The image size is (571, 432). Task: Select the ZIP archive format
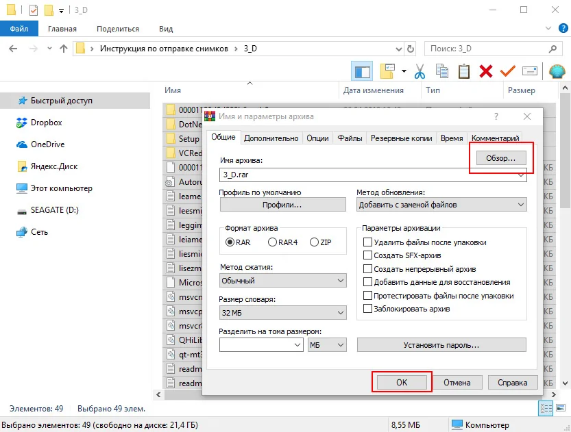[315, 242]
